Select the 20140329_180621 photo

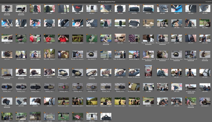(x=191, y=87)
